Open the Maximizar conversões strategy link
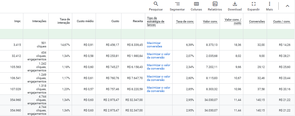The width and height of the screenshot is (295, 116). 154,45
